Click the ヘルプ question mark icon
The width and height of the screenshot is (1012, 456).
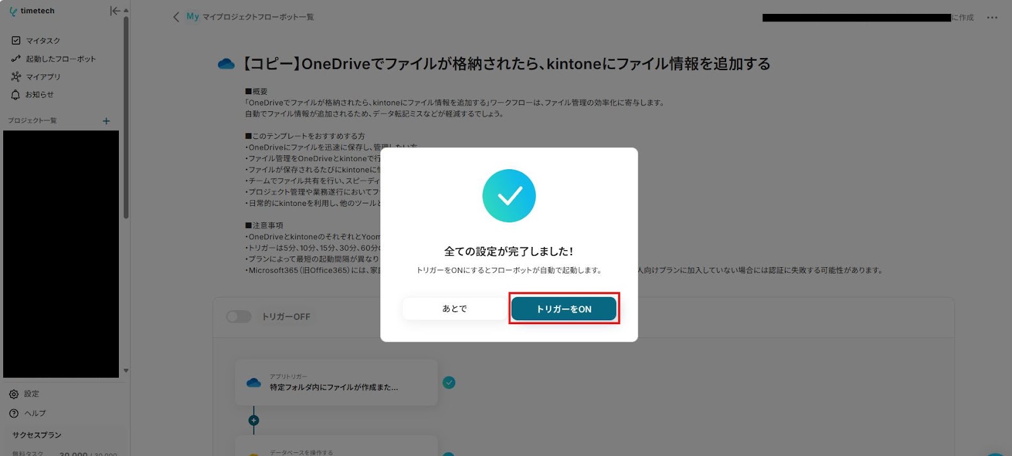point(14,413)
